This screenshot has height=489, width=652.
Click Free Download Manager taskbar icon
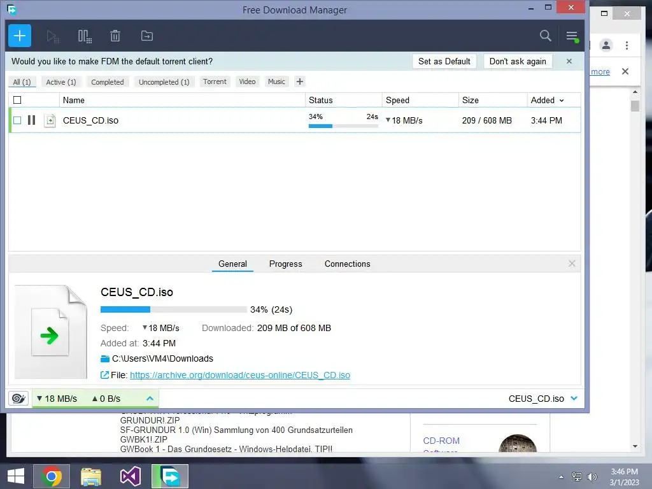[169, 476]
